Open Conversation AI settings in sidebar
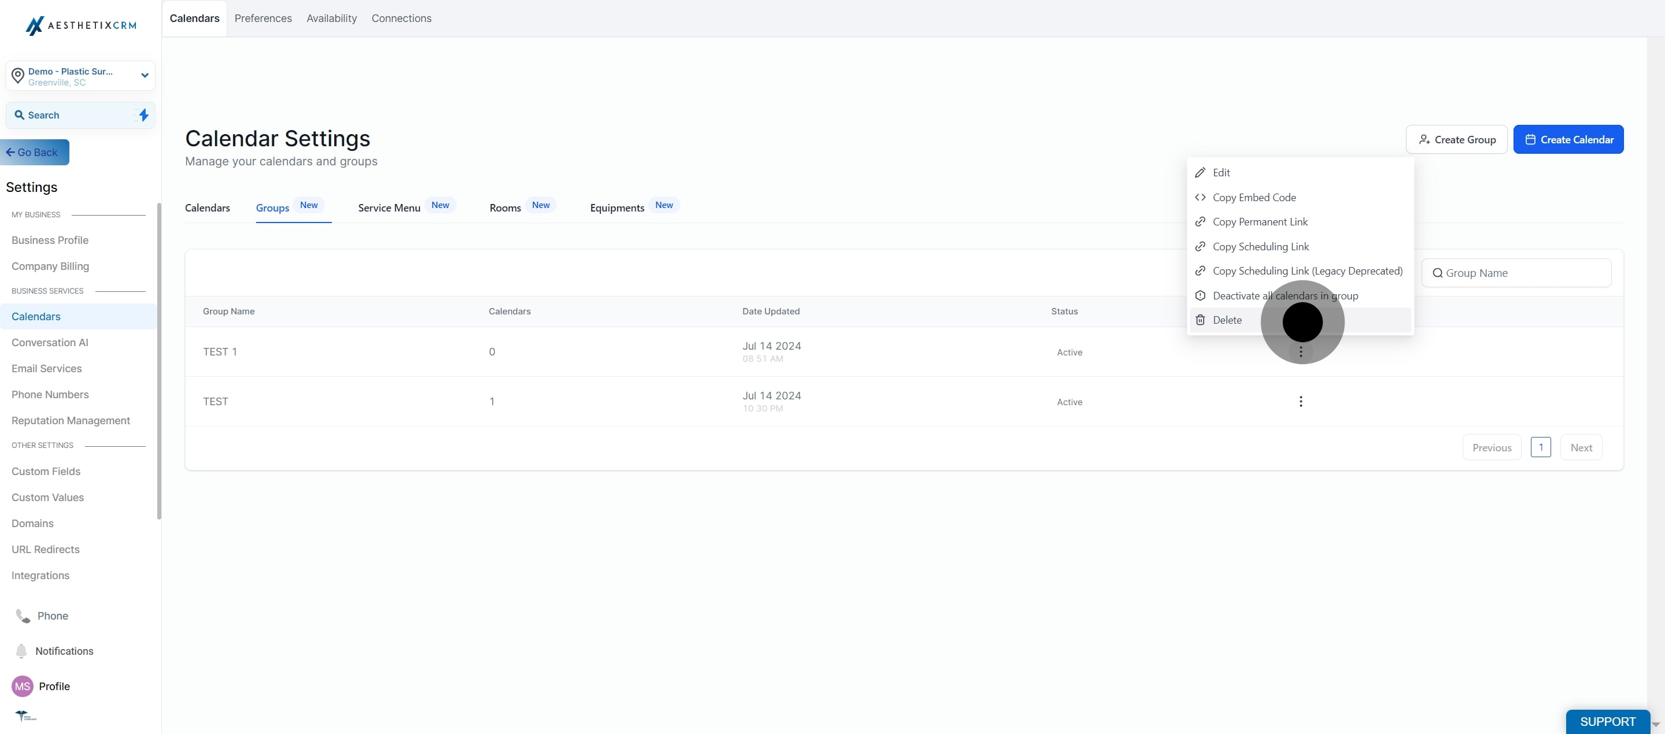This screenshot has height=734, width=1665. (50, 343)
